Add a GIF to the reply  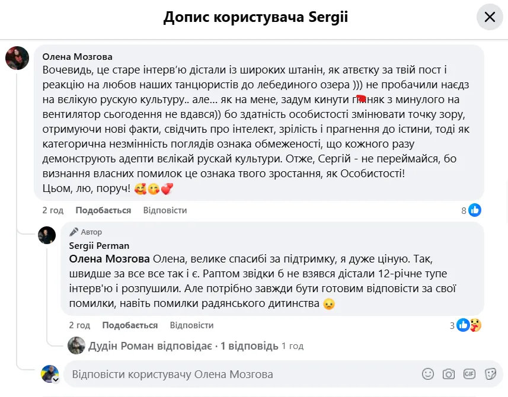[469, 374]
